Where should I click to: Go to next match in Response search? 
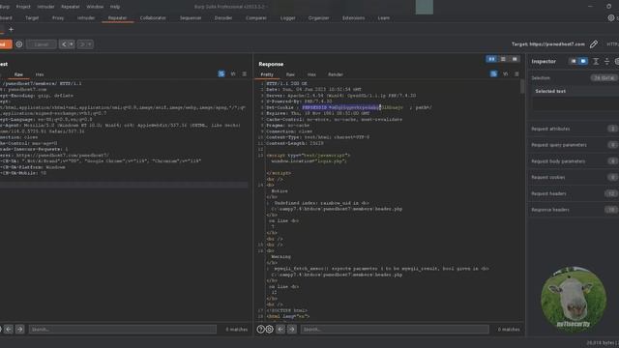(292, 329)
